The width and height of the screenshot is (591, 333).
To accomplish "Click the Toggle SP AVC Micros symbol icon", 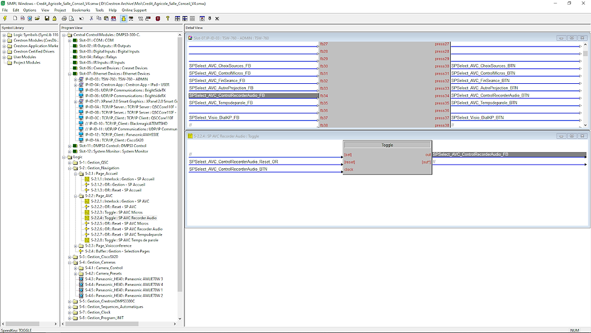I will point(87,212).
